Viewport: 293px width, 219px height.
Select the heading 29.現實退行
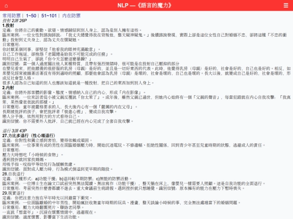(x=13, y=193)
